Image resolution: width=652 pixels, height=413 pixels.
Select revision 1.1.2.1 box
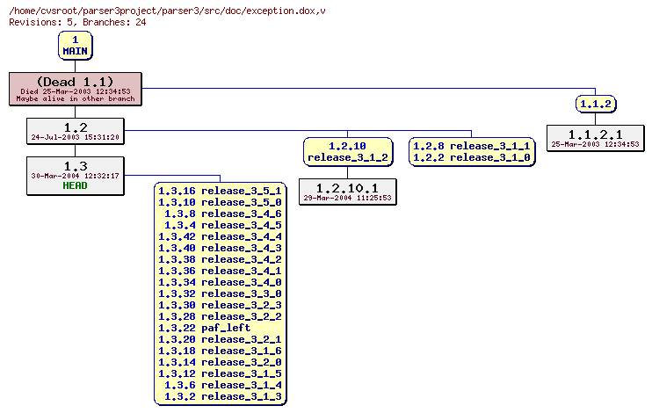(x=596, y=138)
